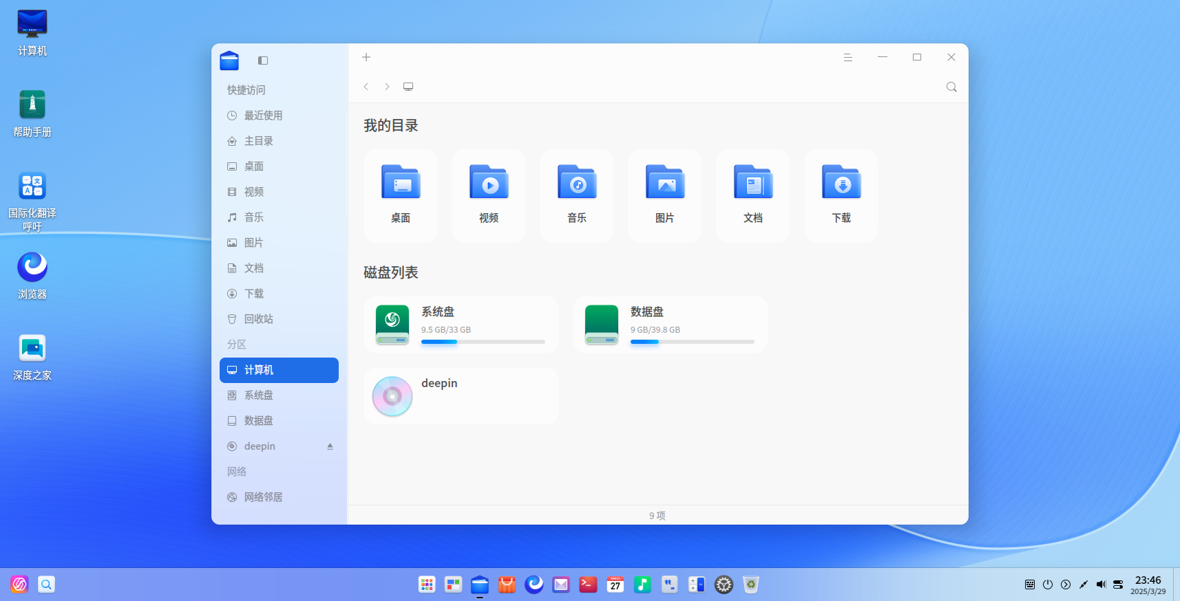Click the computer icon in address bar

(408, 87)
